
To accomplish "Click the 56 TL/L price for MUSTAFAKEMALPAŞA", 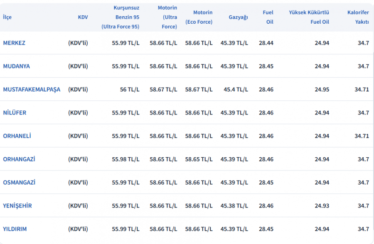I will coord(130,89).
